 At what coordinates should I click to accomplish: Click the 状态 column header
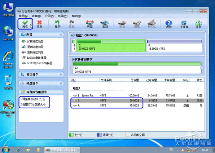point(197,80)
